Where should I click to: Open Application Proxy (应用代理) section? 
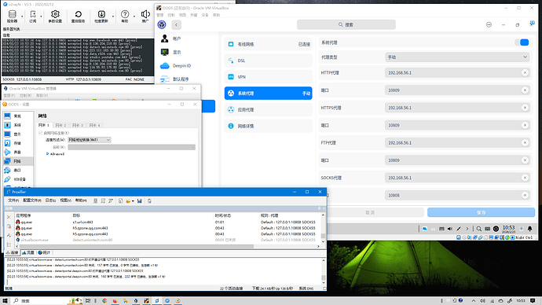[x=268, y=109]
